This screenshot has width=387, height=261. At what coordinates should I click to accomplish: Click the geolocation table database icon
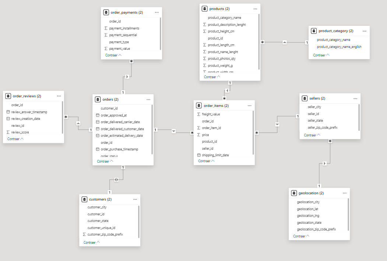pyautogui.click(x=294, y=193)
